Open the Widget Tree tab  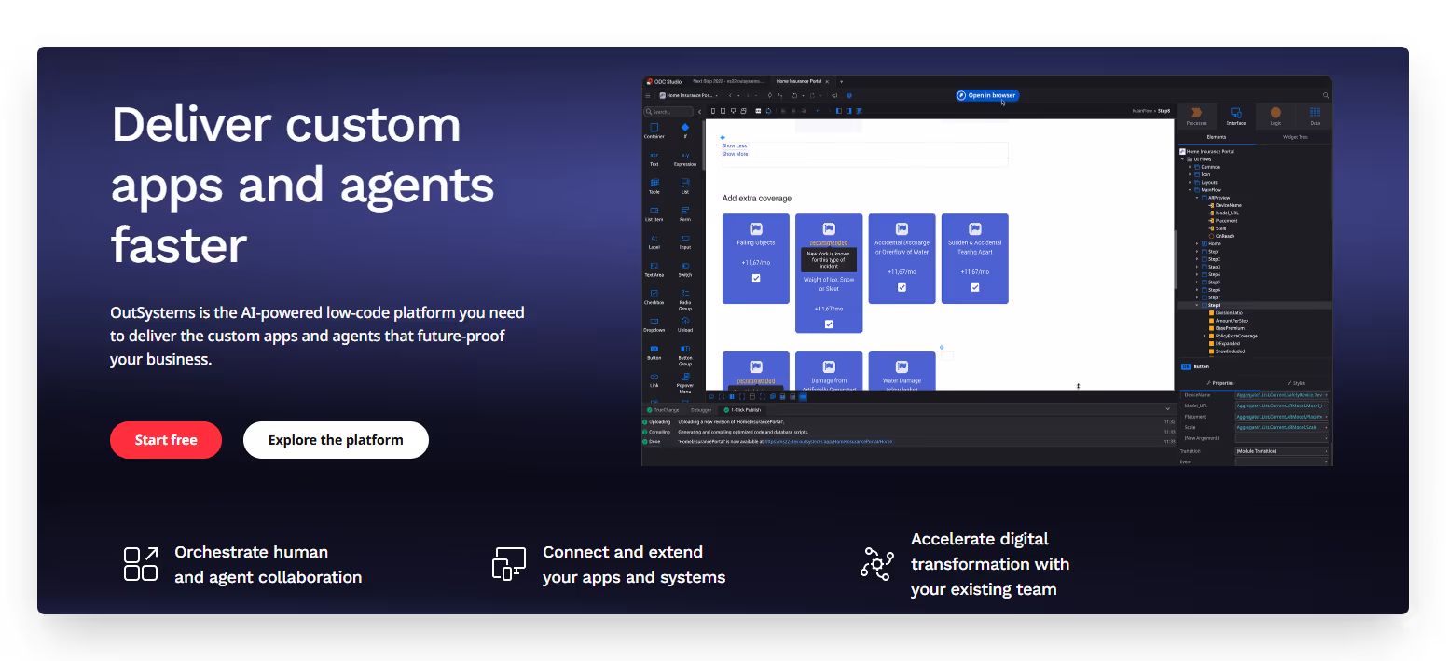[1295, 137]
